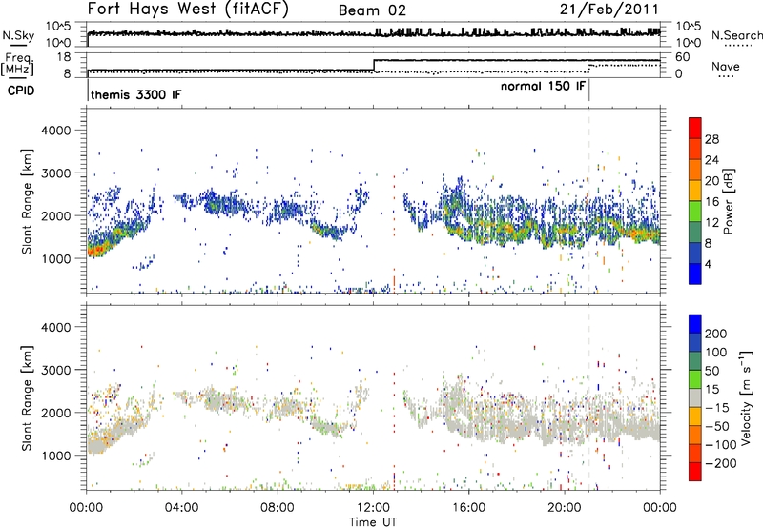Click the '4000' tick on Power panel axis
This screenshot has height=528, width=763.
tap(56, 131)
